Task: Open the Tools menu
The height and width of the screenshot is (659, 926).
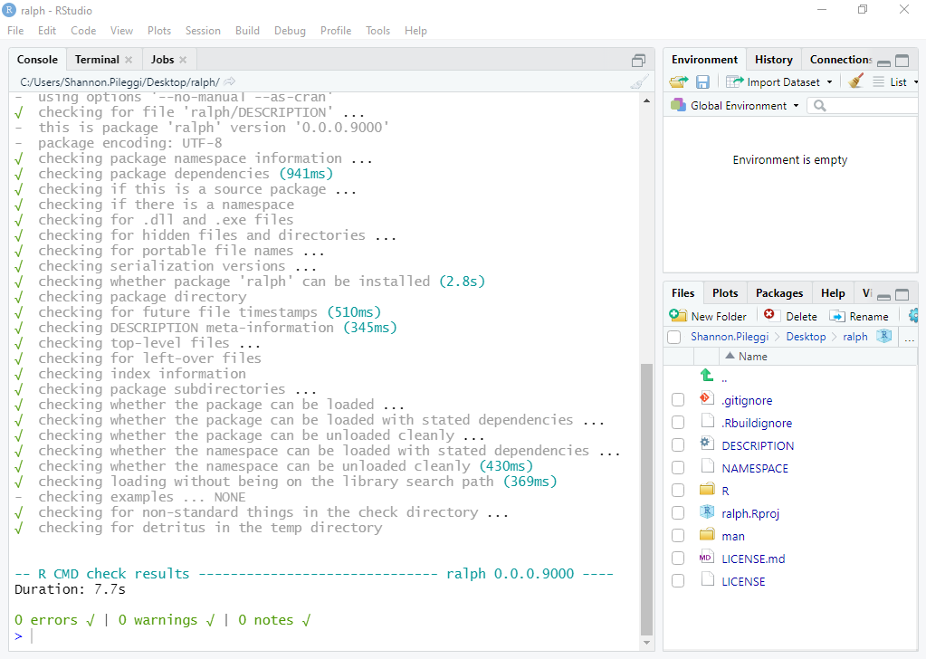Action: [x=378, y=31]
